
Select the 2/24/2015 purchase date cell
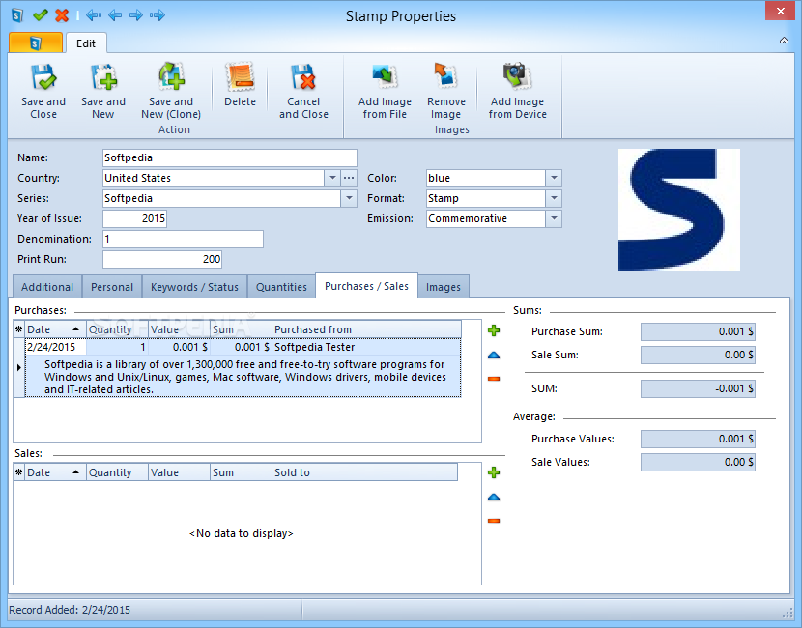pos(56,347)
